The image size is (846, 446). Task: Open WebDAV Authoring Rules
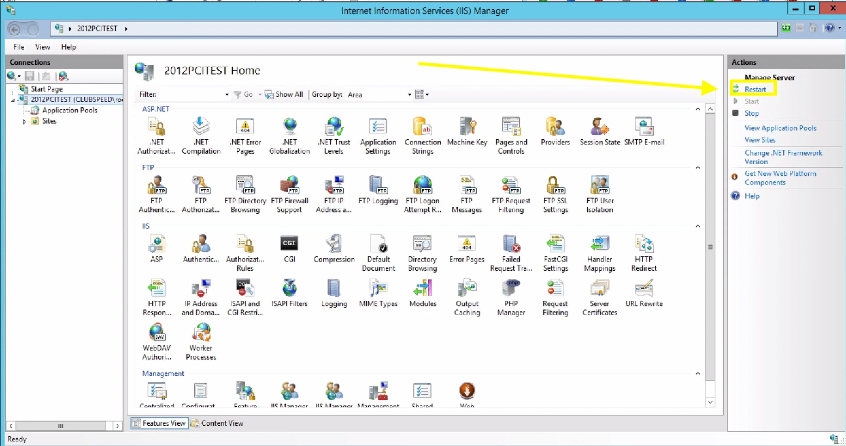(x=157, y=342)
